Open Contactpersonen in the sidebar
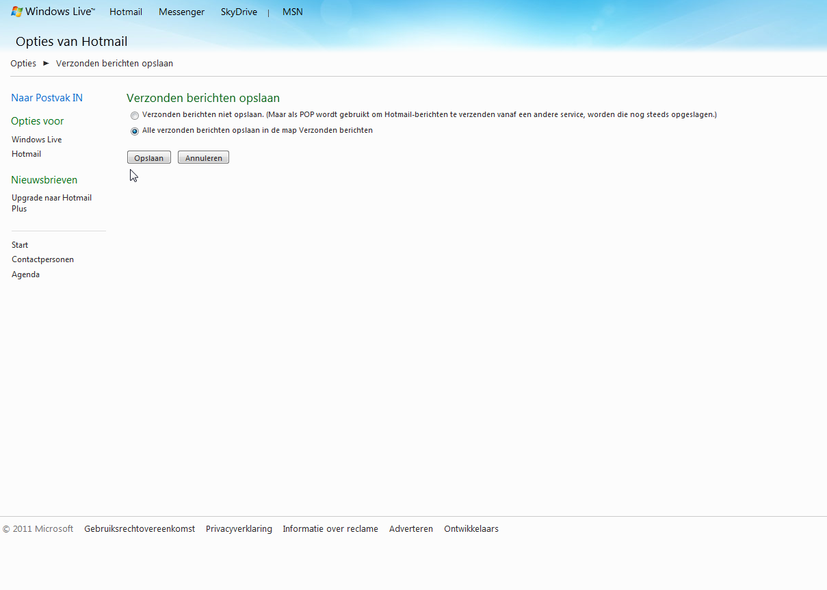 point(42,259)
